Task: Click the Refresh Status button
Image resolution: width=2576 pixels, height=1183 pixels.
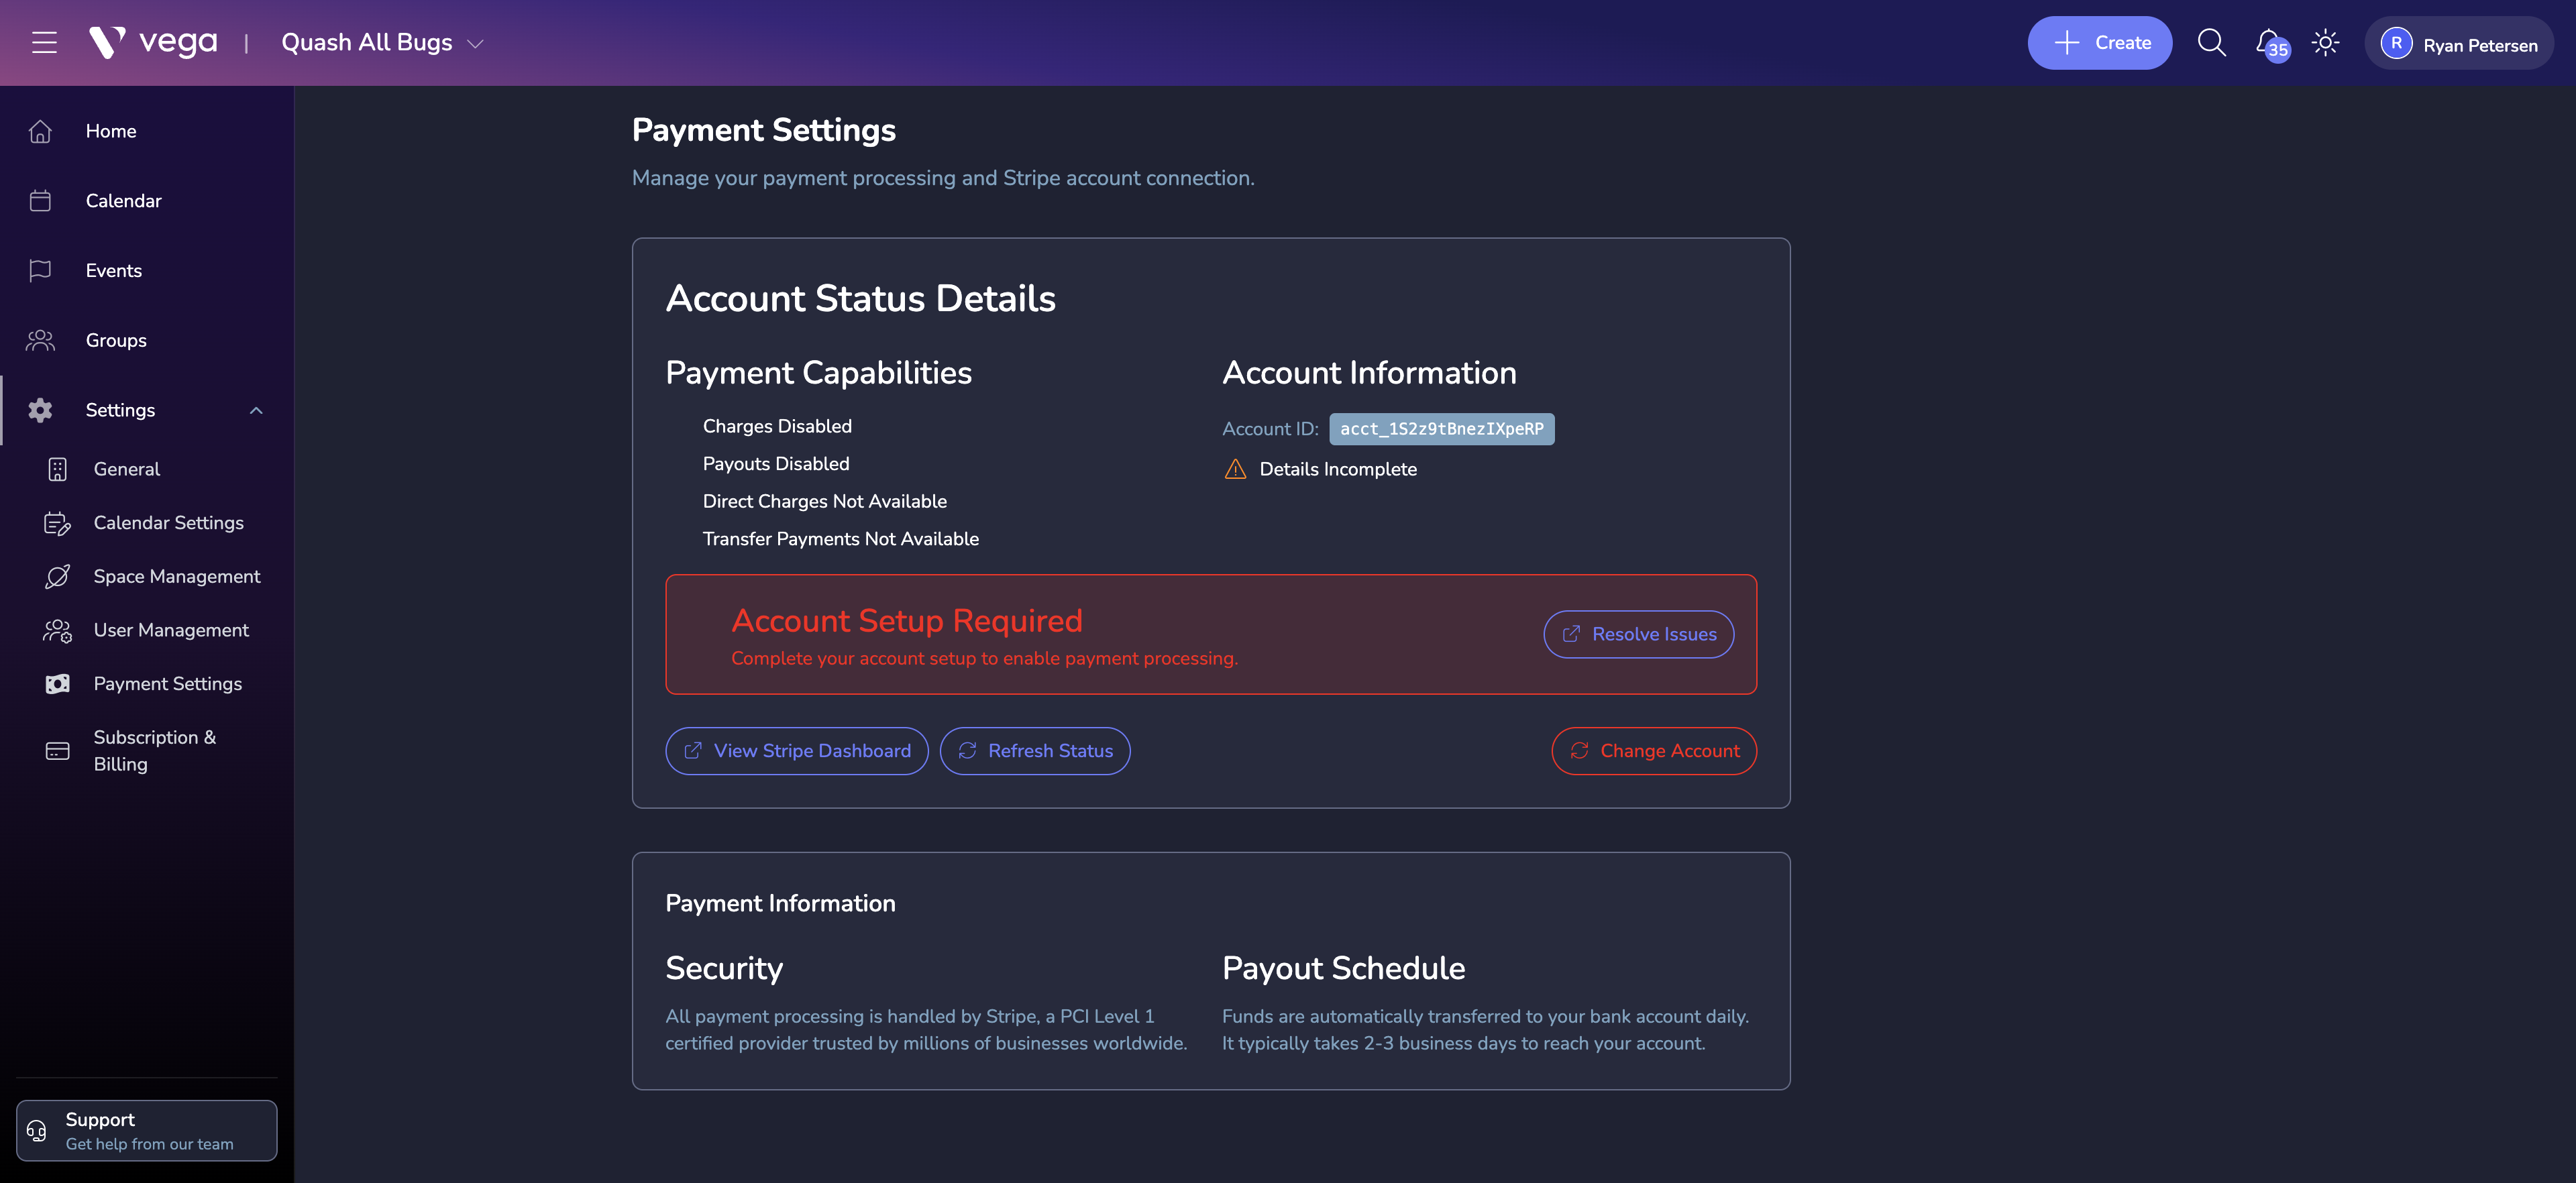Action: point(1035,750)
